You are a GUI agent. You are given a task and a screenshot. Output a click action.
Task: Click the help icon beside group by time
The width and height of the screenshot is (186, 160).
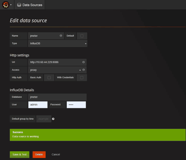coord(53,119)
